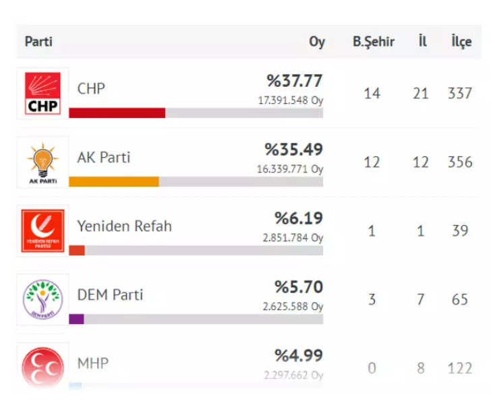
Task: Open the AK Parti name link
Action: pyautogui.click(x=104, y=157)
